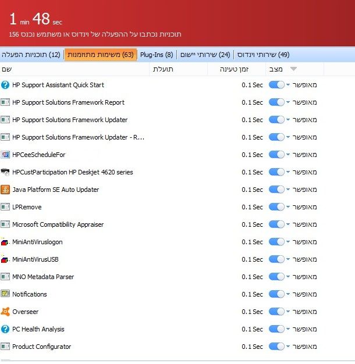Click the MiniAntiViruslogon icon
The height and width of the screenshot is (364, 355).
click(x=5, y=242)
